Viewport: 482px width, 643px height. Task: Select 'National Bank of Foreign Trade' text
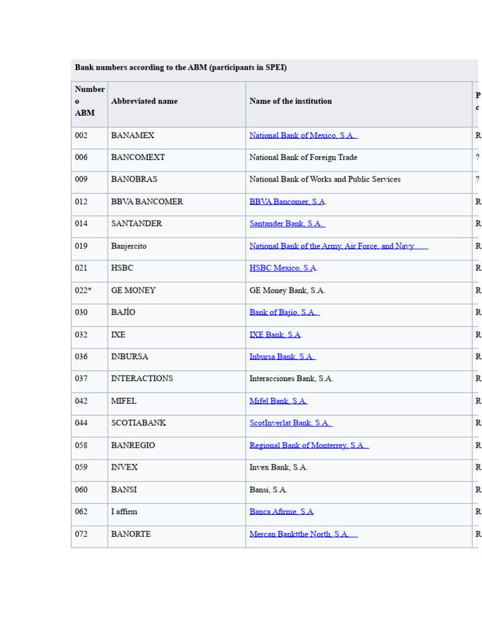click(303, 158)
